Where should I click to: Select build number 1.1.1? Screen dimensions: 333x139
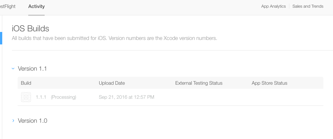coord(41,97)
